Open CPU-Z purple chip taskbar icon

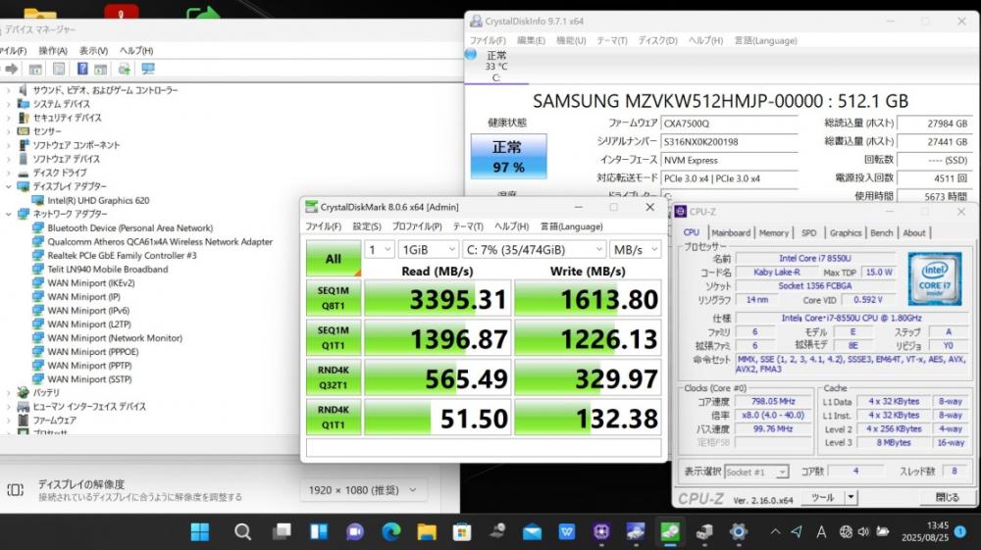(x=601, y=532)
